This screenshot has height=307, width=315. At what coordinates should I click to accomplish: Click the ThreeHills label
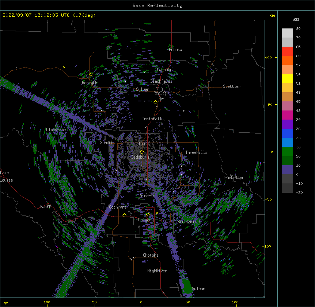pyautogui.click(x=196, y=152)
